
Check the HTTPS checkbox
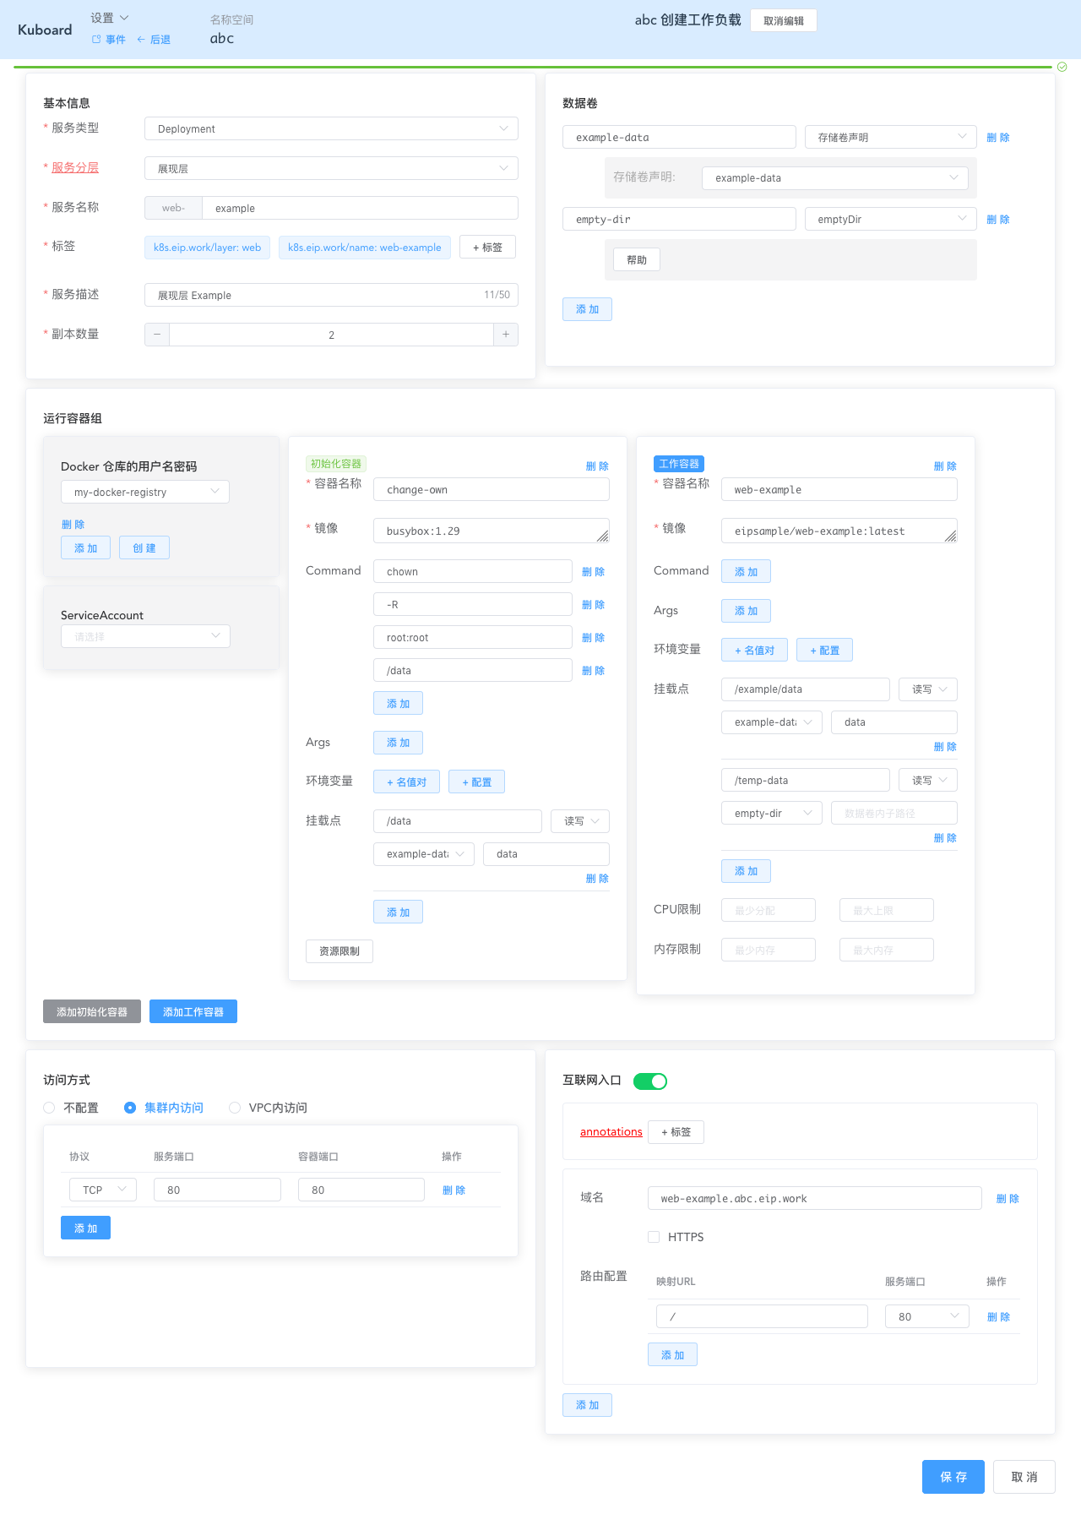654,1237
